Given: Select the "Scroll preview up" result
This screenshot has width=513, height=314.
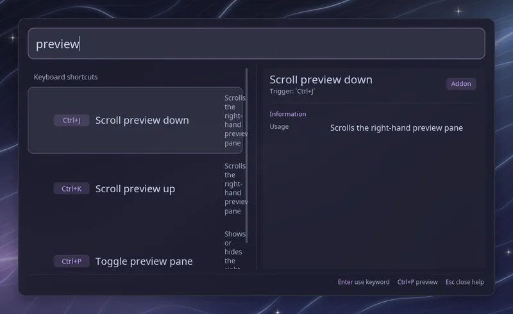Looking at the screenshot, I should point(135,189).
